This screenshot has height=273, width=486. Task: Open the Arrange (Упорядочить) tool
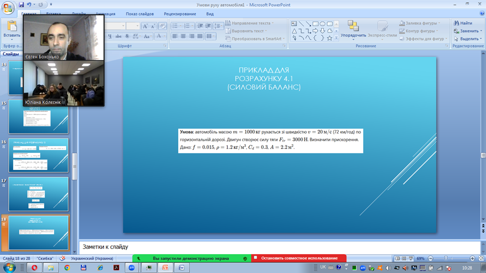click(353, 30)
